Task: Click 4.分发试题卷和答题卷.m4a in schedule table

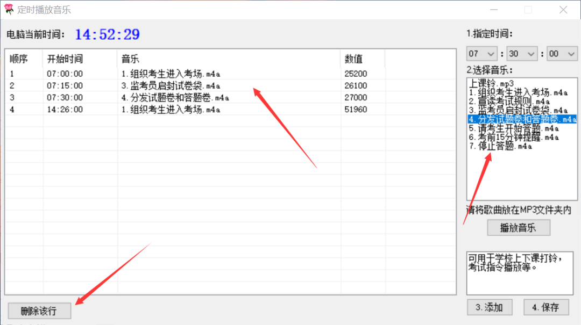Action: (175, 98)
